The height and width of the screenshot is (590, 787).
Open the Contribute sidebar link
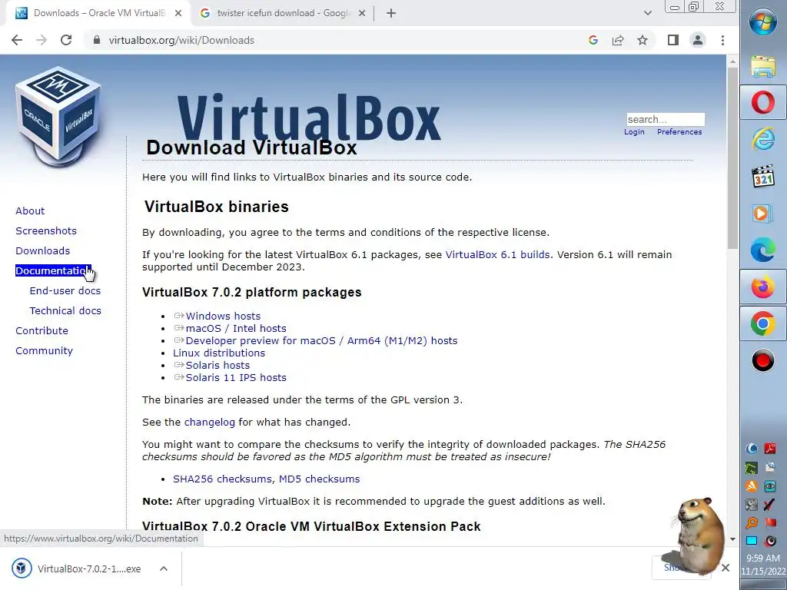(42, 330)
